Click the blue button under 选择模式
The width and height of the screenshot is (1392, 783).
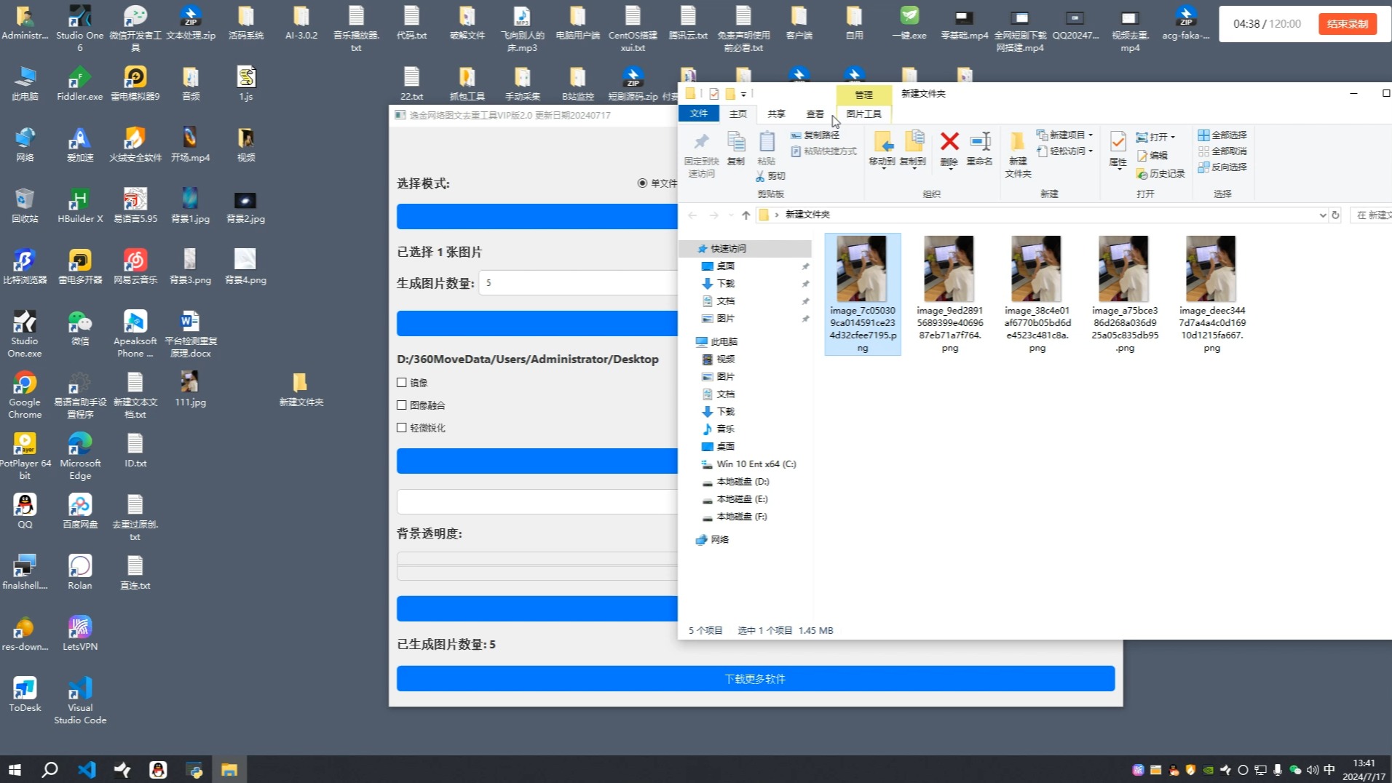click(x=537, y=216)
